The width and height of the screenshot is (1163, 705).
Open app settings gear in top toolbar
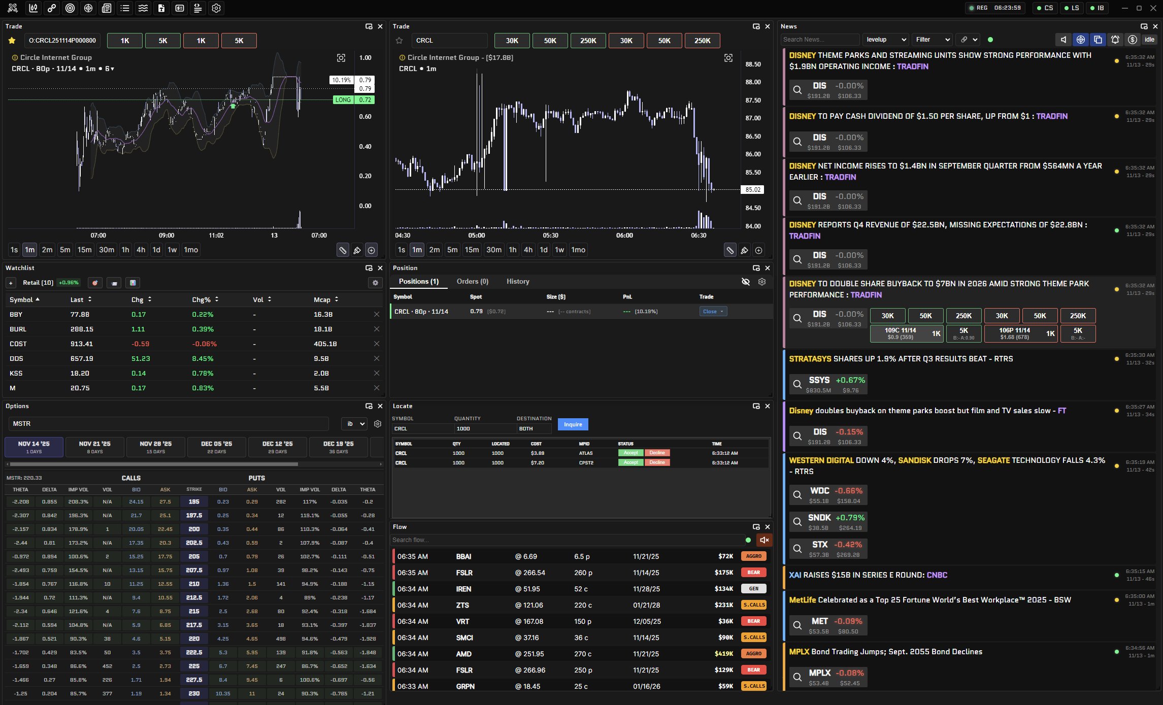tap(216, 8)
